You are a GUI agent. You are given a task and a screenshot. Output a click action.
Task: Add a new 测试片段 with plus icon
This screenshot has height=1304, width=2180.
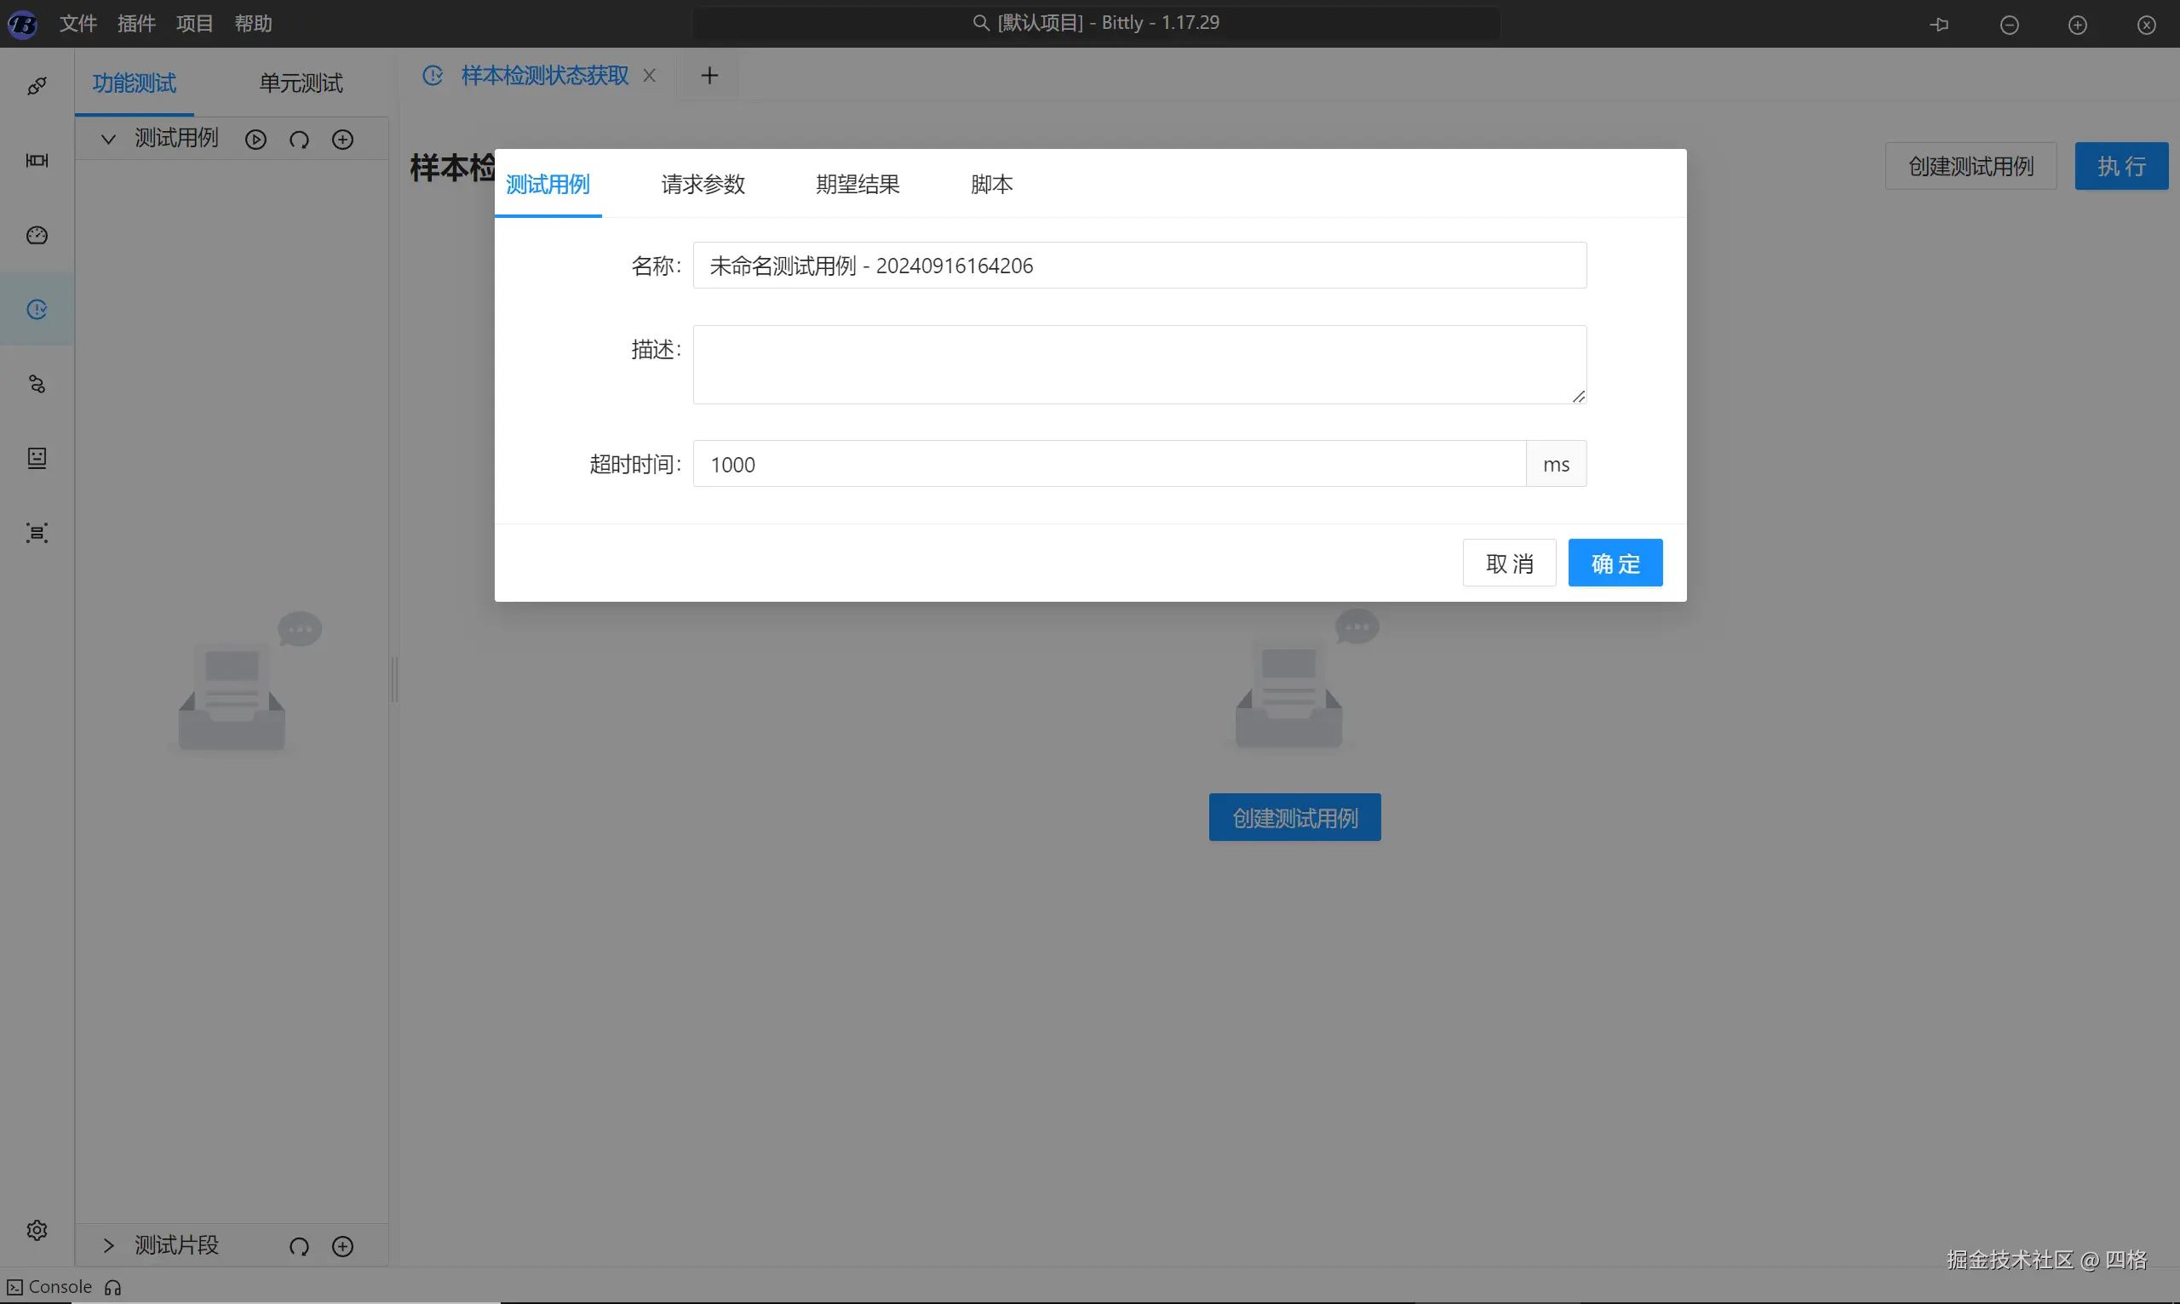click(x=343, y=1246)
